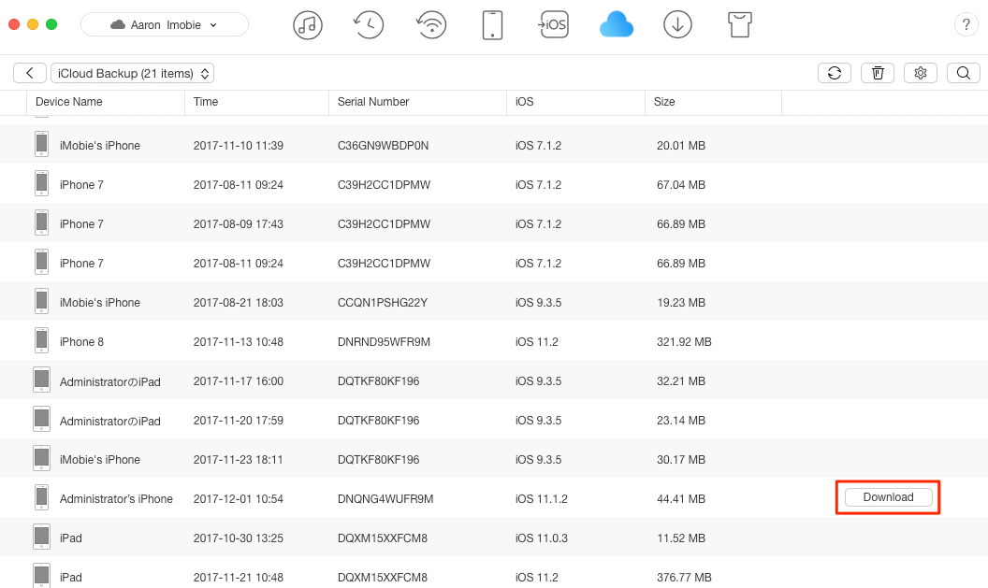Download the Administrator's iPhone backup
This screenshot has height=588, width=988.
coord(889,497)
